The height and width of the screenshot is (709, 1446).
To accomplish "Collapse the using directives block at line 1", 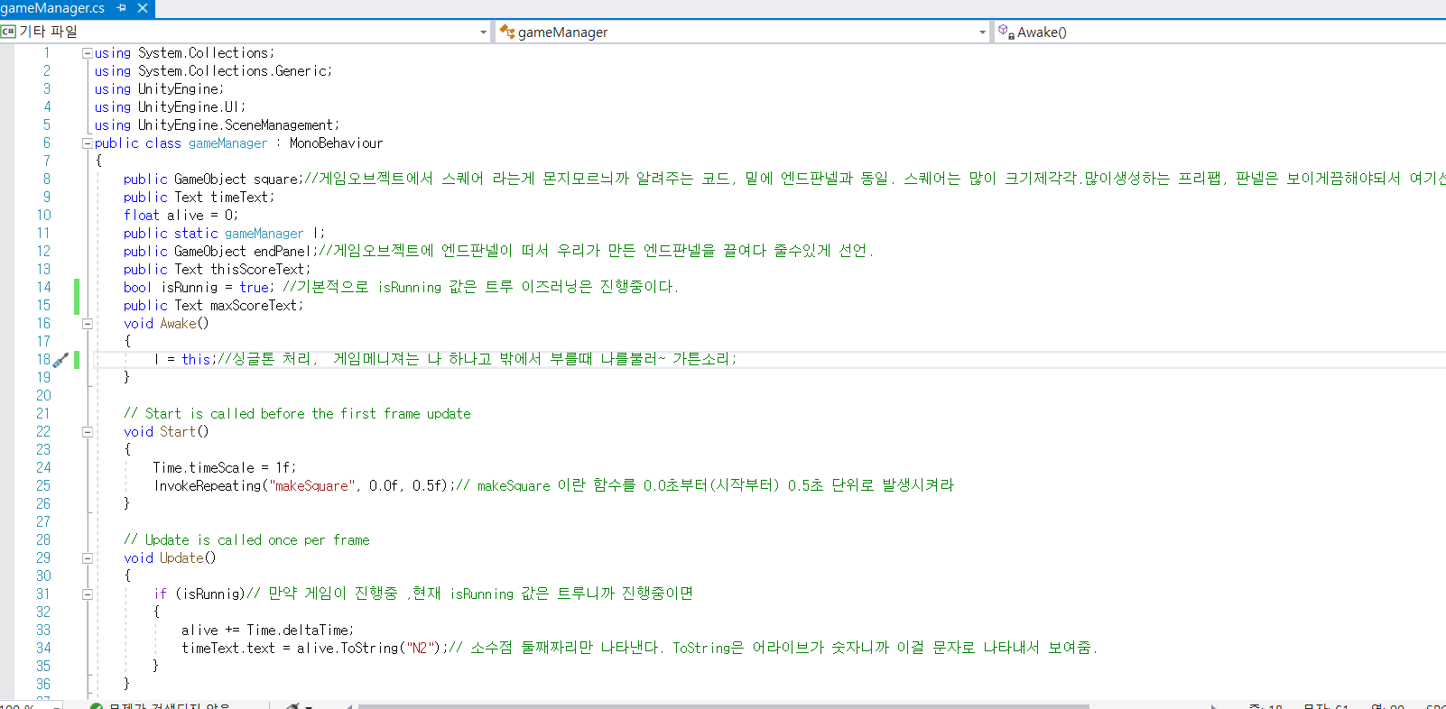I will (x=88, y=53).
